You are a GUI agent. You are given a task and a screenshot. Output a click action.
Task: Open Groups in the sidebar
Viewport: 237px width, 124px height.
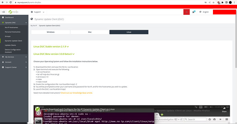[x=8, y=36]
